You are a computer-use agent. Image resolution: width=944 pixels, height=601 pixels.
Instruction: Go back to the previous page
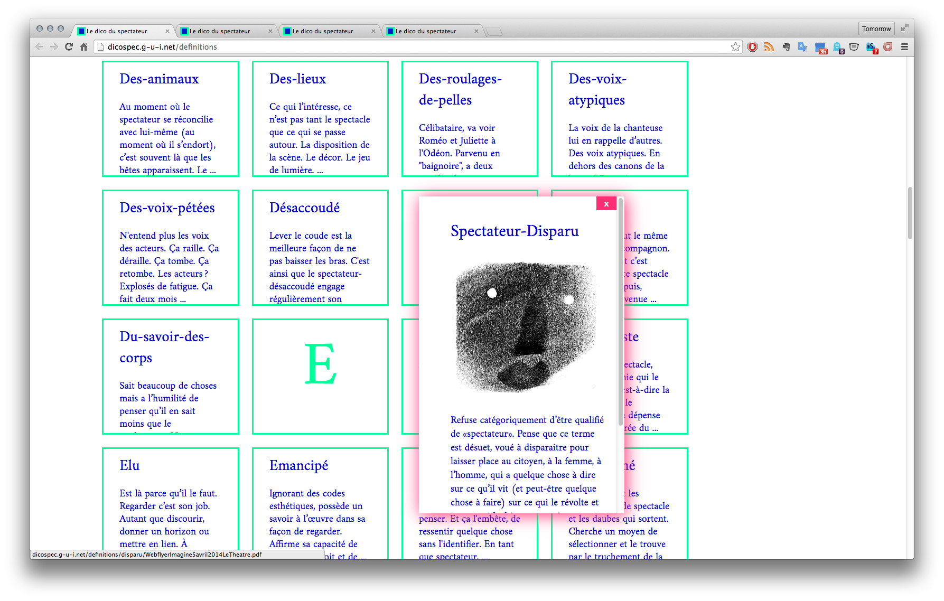pos(40,47)
